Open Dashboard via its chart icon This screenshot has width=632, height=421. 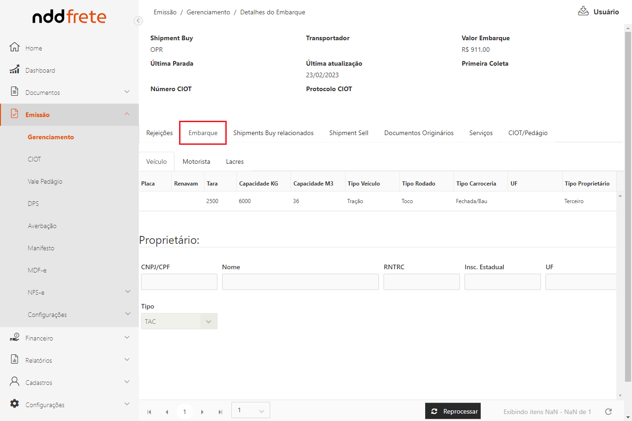[x=15, y=70]
